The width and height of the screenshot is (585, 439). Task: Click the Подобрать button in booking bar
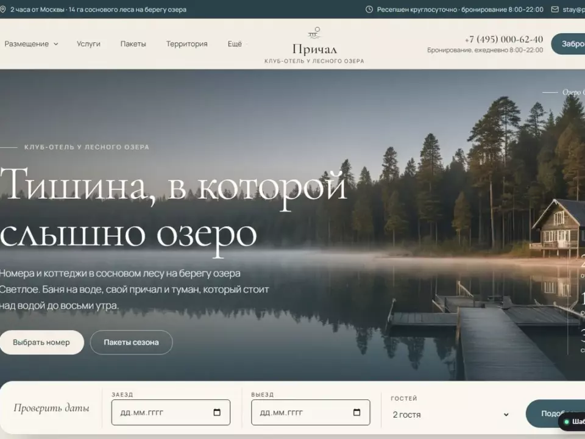click(556, 413)
